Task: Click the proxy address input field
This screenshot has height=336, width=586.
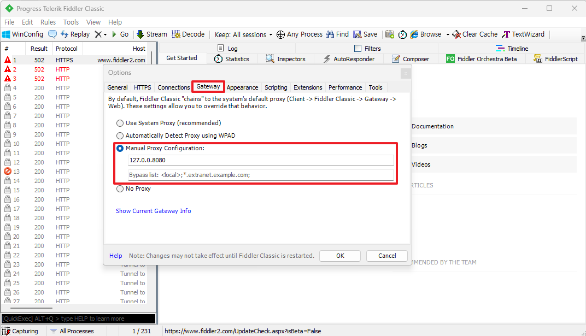Action: click(261, 160)
